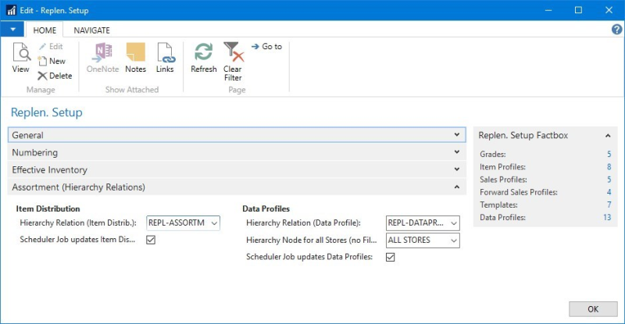Open the help question mark icon
The width and height of the screenshot is (625, 324).
click(x=616, y=30)
